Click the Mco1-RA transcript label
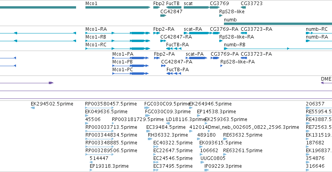This screenshot has width=332, height=172. pyautogui.click(x=96, y=29)
